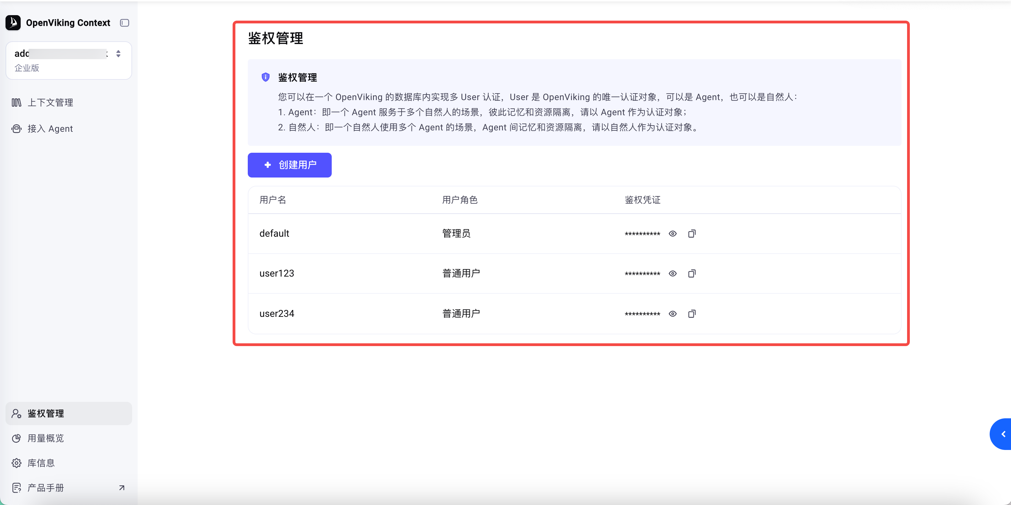The height and width of the screenshot is (505, 1011).
Task: Click the masked credential of user234
Action: point(642,314)
